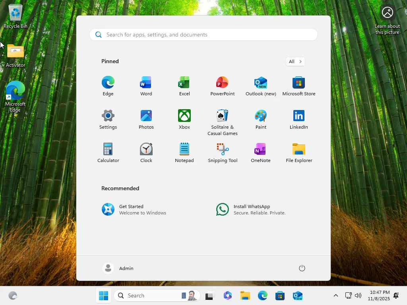Click the Power button icon
This screenshot has width=407, height=305.
click(302, 268)
